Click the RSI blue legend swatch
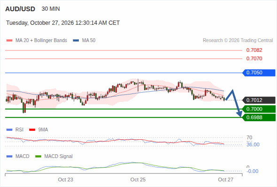Image resolution: width=277 pixels, height=187 pixels. pyautogui.click(x=9, y=130)
